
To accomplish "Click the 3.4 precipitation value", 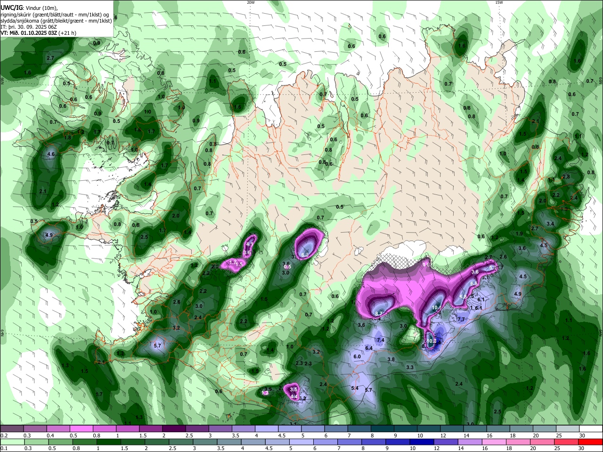I will 550,224.
